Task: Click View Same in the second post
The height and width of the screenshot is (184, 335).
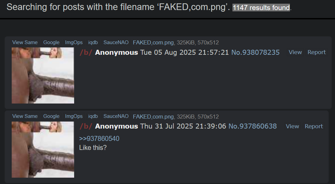Action: click(25, 116)
